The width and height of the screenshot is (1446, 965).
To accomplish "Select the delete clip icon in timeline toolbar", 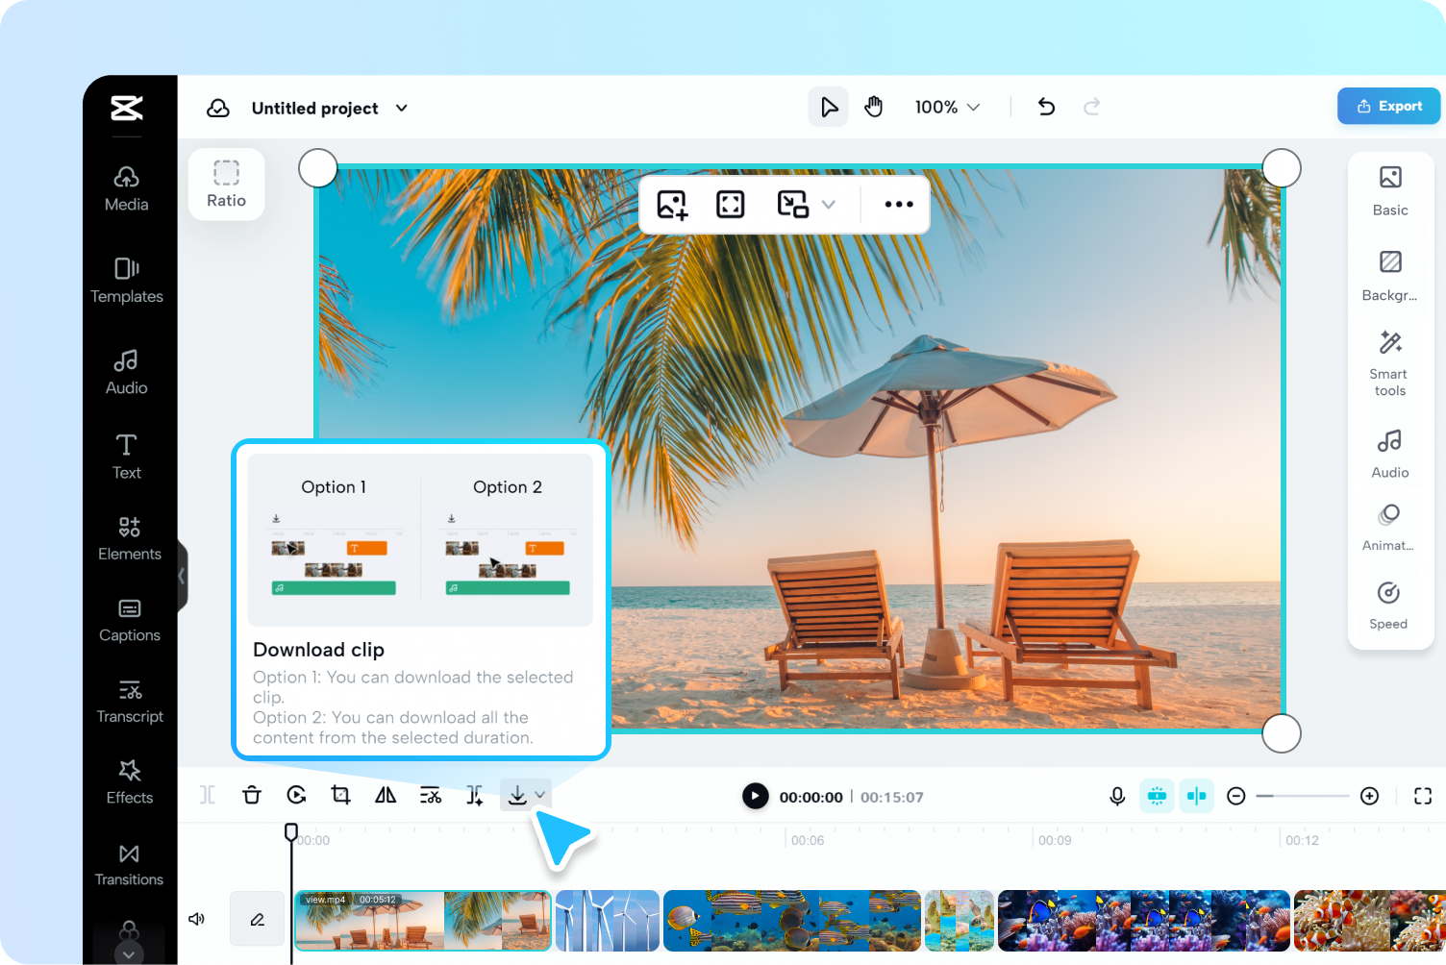I will click(251, 795).
